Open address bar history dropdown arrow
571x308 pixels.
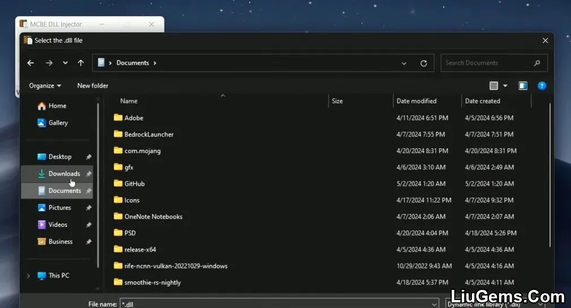click(x=404, y=63)
